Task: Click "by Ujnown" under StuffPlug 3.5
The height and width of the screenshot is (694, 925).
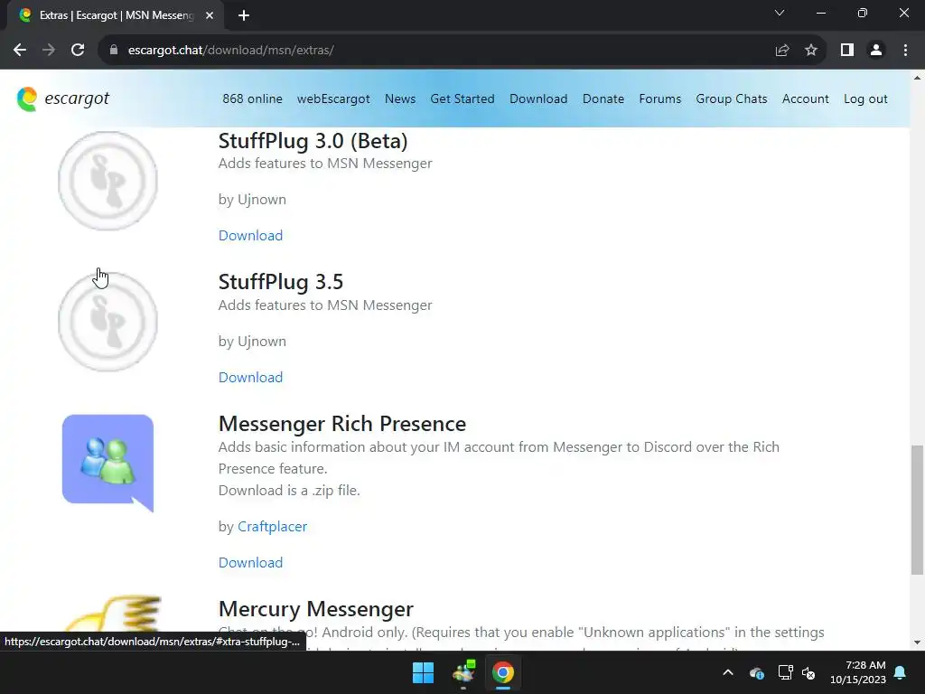Action: tap(252, 341)
